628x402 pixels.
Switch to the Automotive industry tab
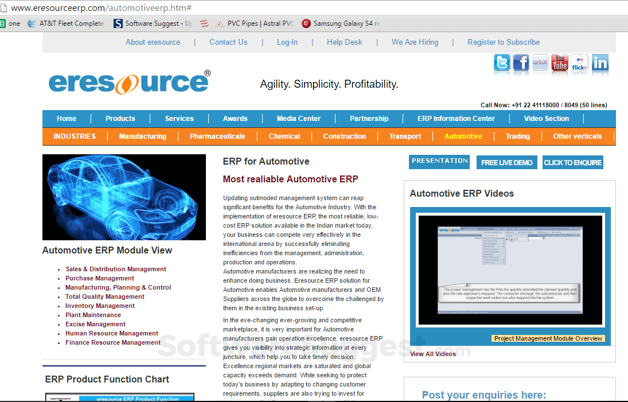pyautogui.click(x=463, y=136)
